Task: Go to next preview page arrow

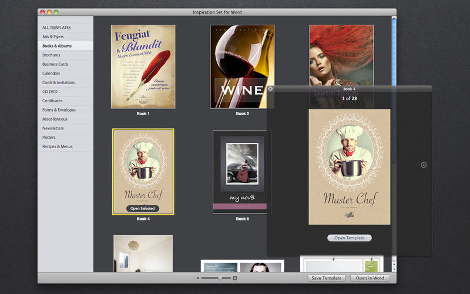Action: tap(424, 165)
